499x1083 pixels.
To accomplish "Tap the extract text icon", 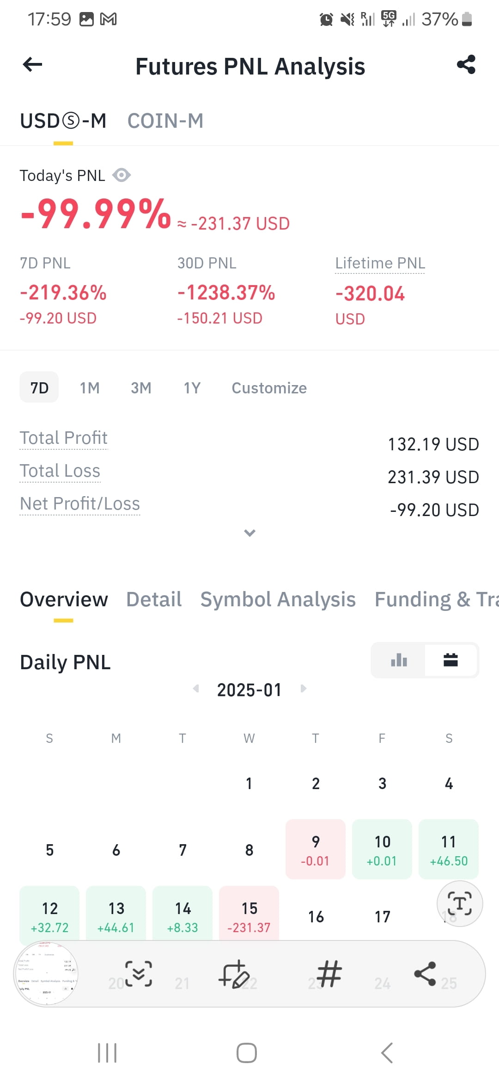I will click(x=460, y=903).
